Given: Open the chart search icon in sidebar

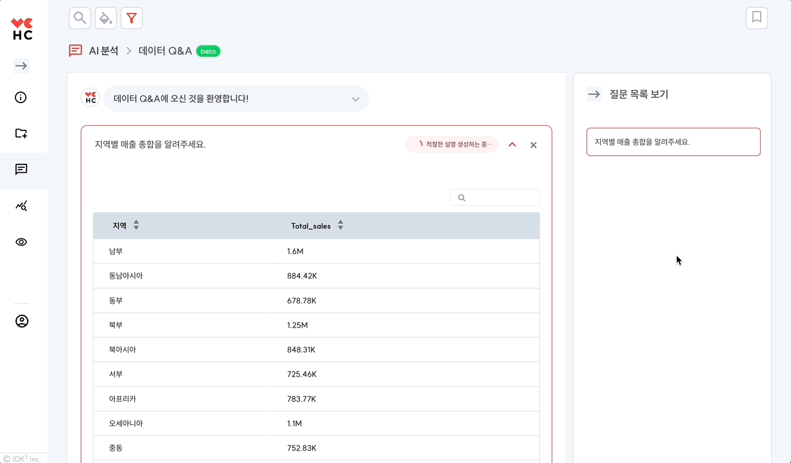Looking at the screenshot, I should (21, 206).
